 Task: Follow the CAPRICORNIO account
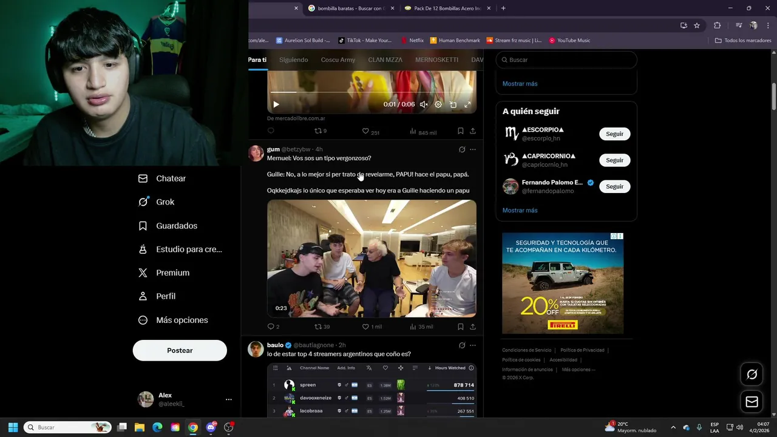(x=614, y=160)
